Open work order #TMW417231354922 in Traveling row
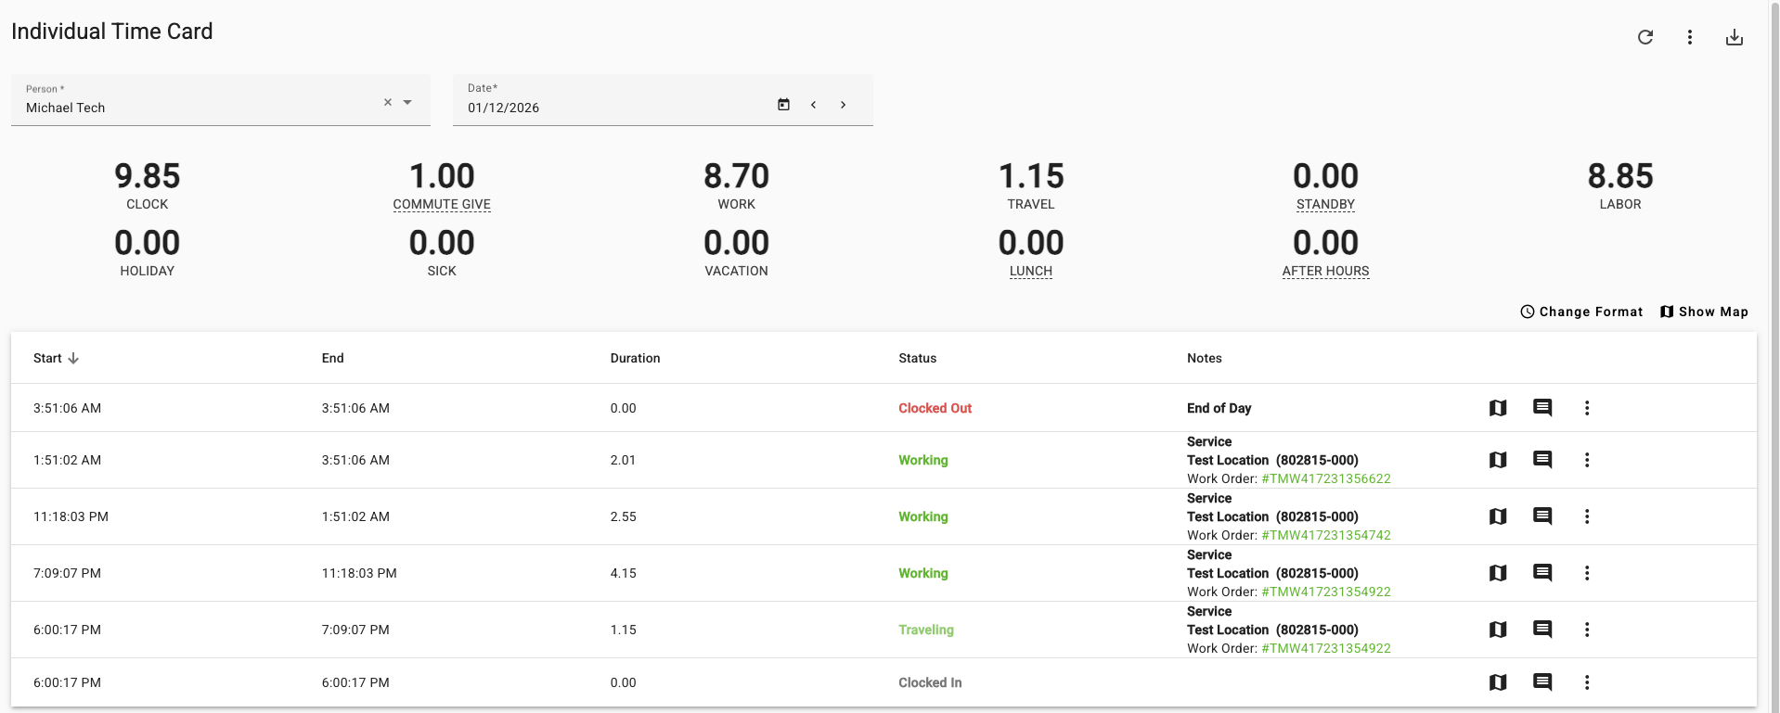This screenshot has height=713, width=1780. coord(1326,649)
